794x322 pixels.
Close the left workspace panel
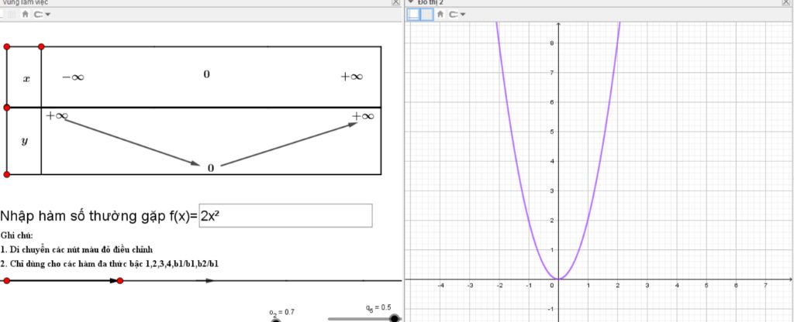pyautogui.click(x=395, y=2)
